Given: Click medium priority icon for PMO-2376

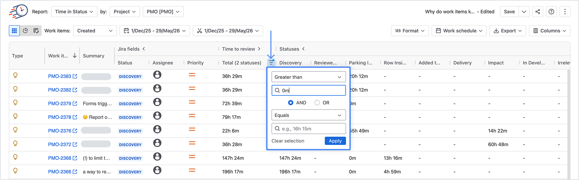Looking at the screenshot, I should [x=192, y=129].
